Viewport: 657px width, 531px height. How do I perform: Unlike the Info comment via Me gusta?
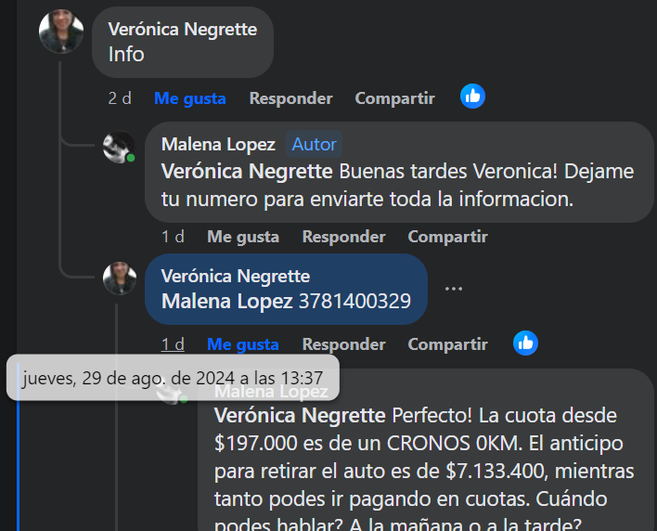coord(190,98)
